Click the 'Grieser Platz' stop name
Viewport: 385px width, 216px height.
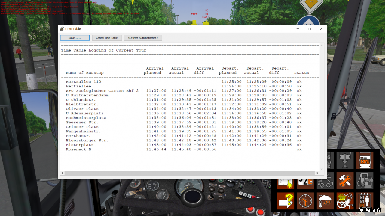[x=82, y=127]
